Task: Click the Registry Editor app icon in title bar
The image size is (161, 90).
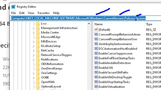Action: pos(13,7)
